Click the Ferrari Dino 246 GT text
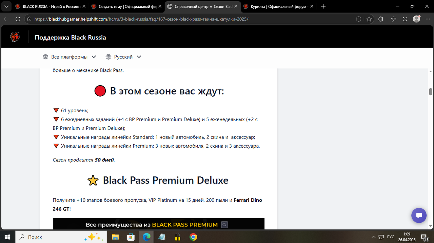Screen dimensions: 434x243 coord(157,204)
